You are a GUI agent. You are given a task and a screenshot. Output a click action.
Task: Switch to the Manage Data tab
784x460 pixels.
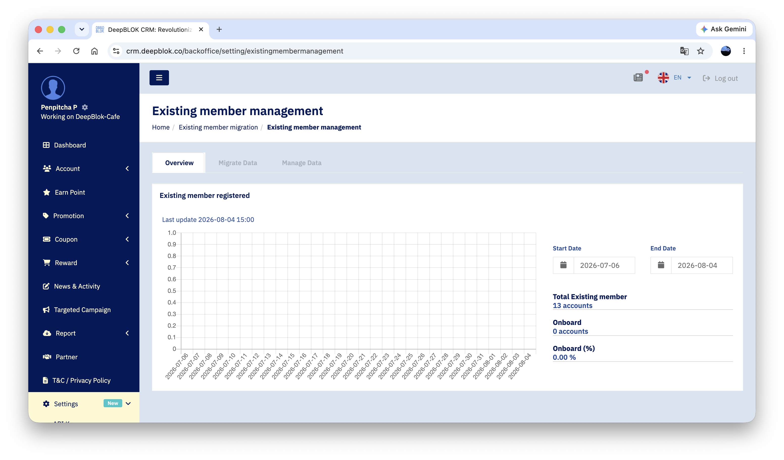(x=302, y=163)
